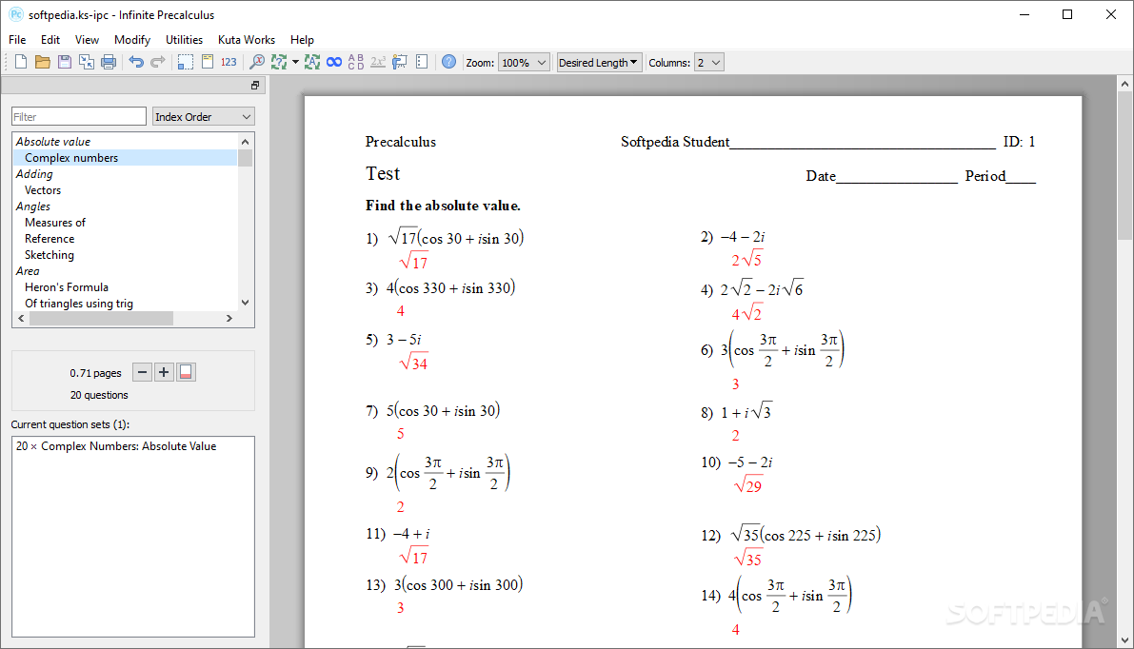
Task: Create a new document with the blank page icon
Action: pyautogui.click(x=21, y=62)
